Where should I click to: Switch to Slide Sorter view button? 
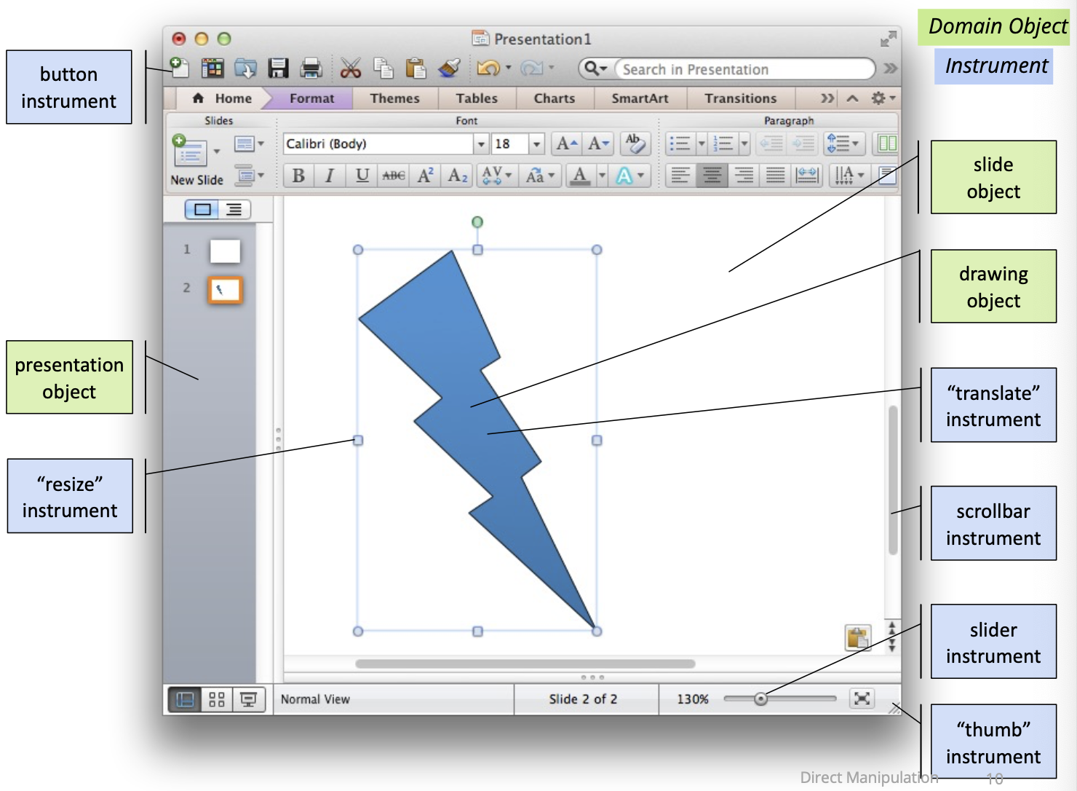point(216,699)
